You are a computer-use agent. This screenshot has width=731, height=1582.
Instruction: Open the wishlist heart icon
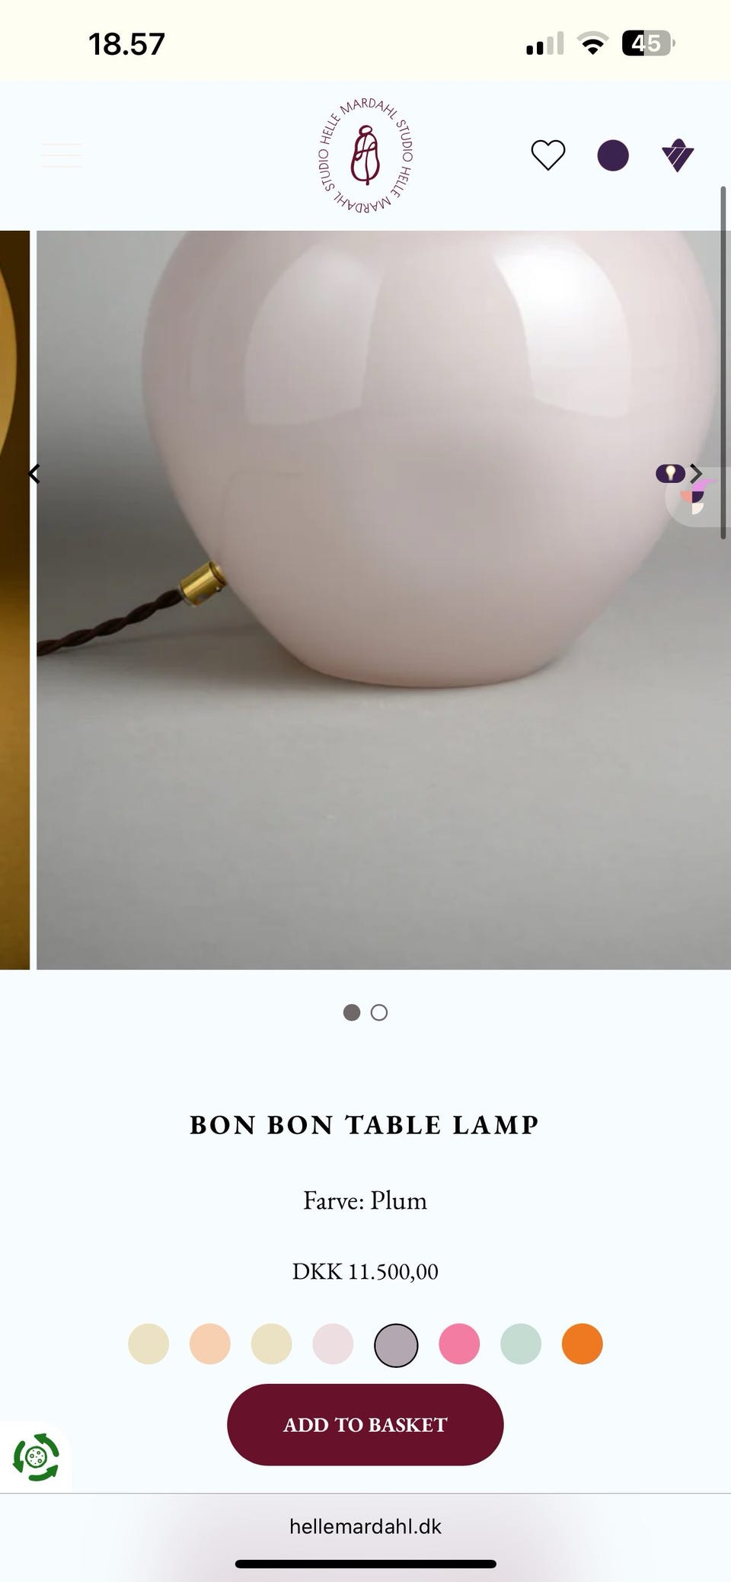tap(547, 155)
